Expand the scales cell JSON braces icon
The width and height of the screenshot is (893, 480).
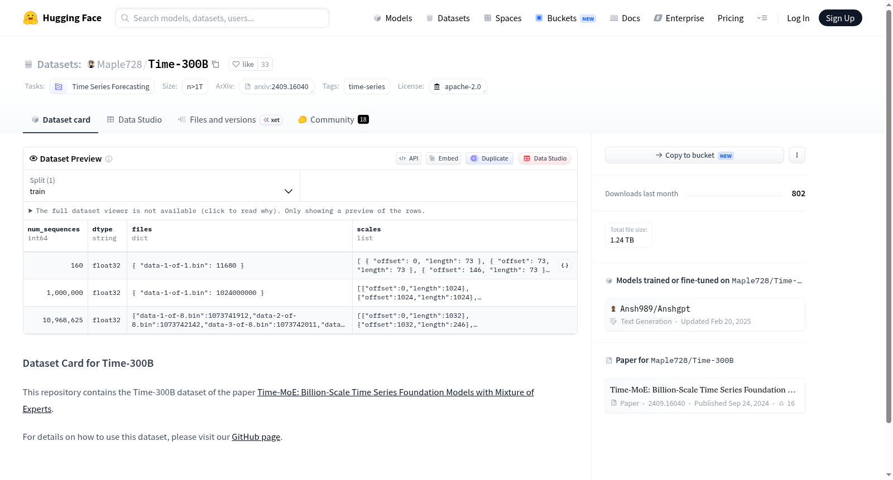[x=565, y=265]
